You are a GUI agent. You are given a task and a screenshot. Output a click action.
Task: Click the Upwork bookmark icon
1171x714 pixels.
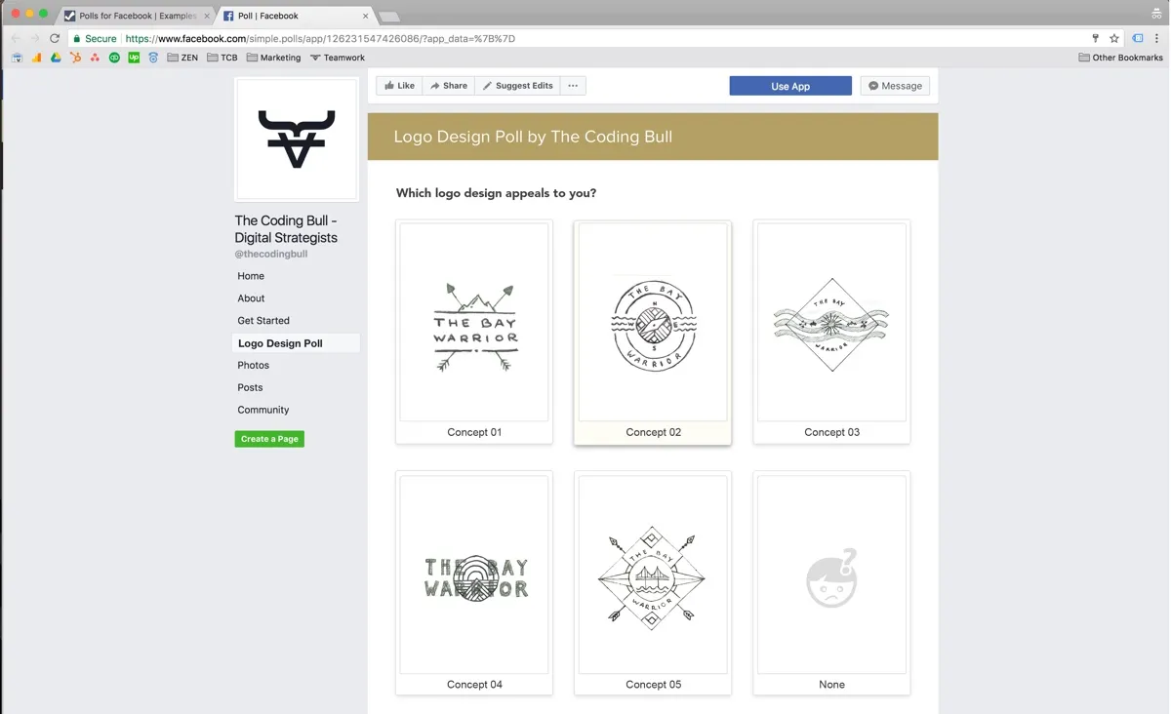(x=134, y=58)
